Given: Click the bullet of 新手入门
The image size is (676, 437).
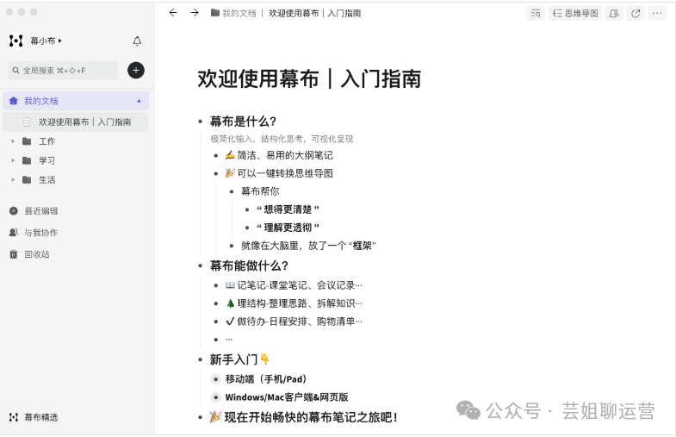Looking at the screenshot, I should click(200, 359).
